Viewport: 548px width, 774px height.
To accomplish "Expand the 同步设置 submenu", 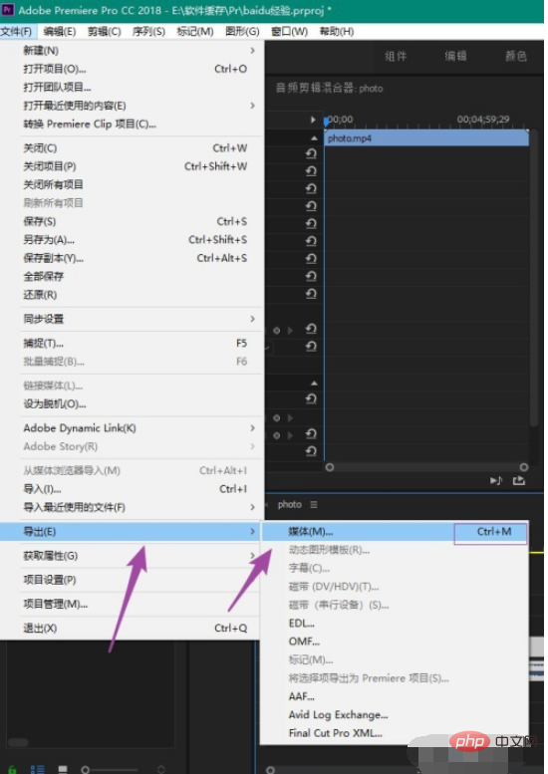I will (132, 319).
